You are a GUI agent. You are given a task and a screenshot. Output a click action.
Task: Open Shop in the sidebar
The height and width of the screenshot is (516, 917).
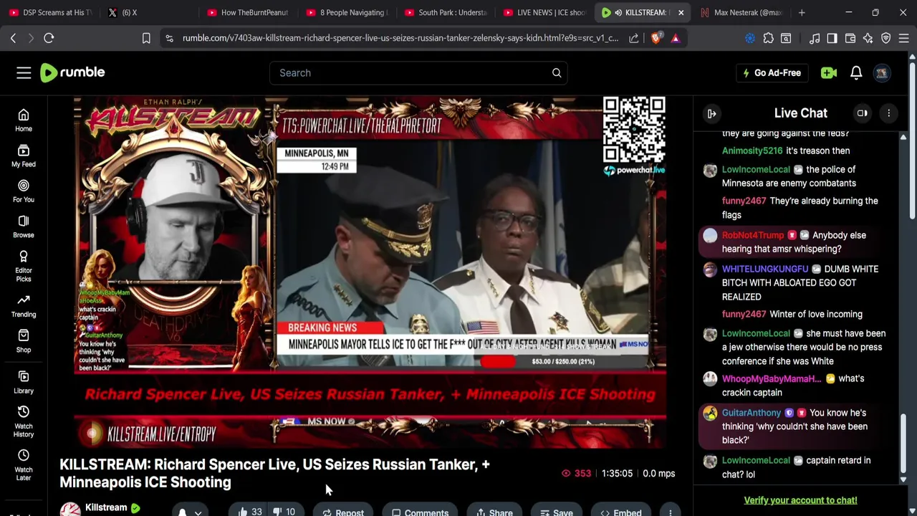24,341
